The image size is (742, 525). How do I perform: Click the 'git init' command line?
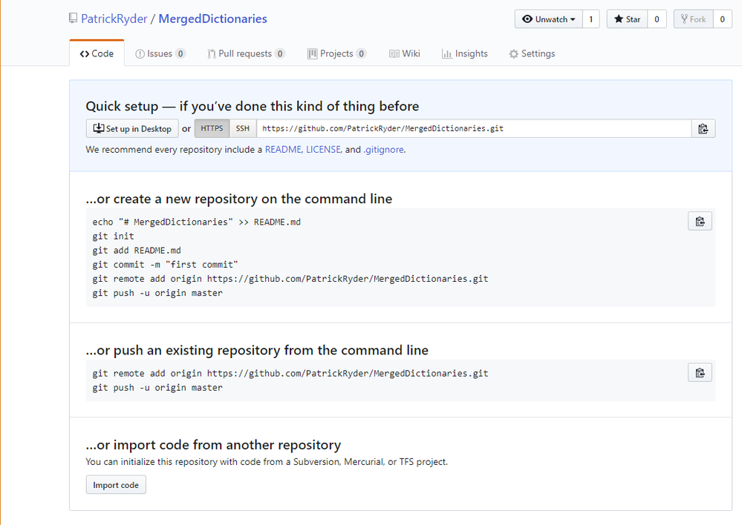click(x=113, y=237)
